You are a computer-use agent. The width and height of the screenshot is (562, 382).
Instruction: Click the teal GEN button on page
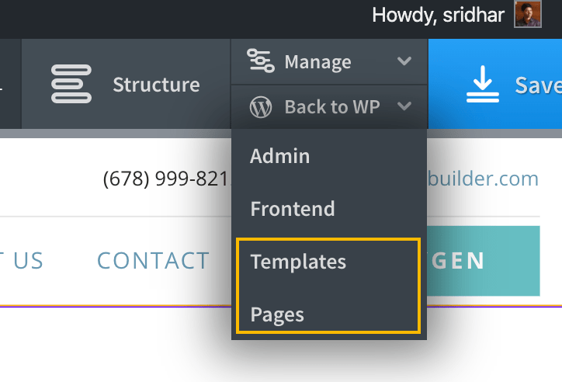point(483,261)
